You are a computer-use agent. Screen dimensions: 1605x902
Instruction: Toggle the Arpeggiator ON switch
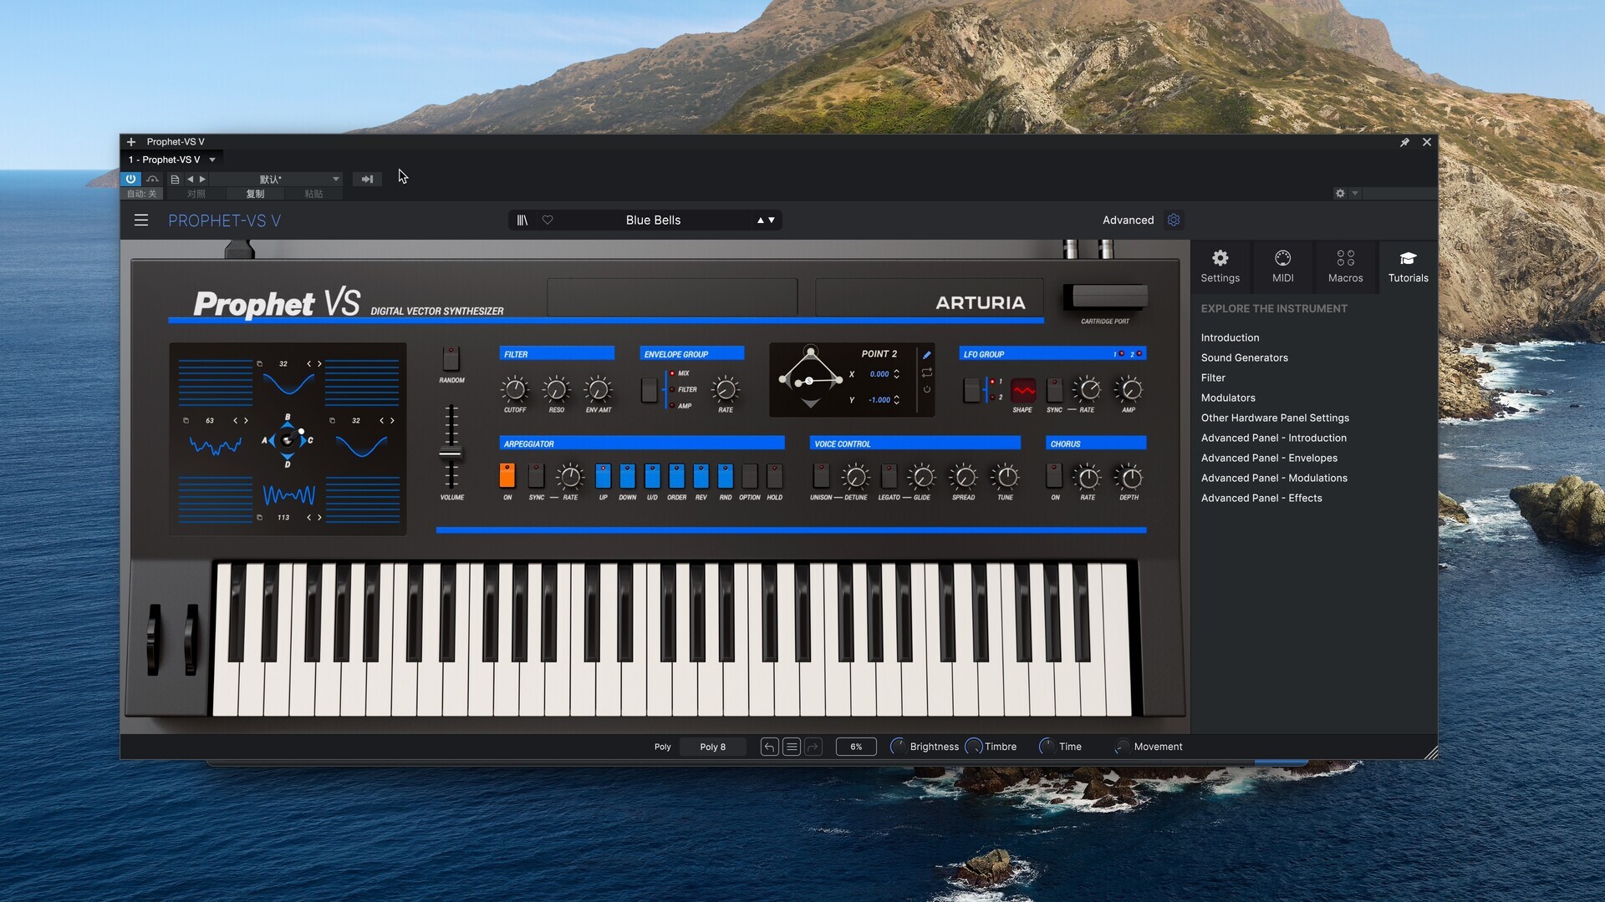pyautogui.click(x=507, y=475)
